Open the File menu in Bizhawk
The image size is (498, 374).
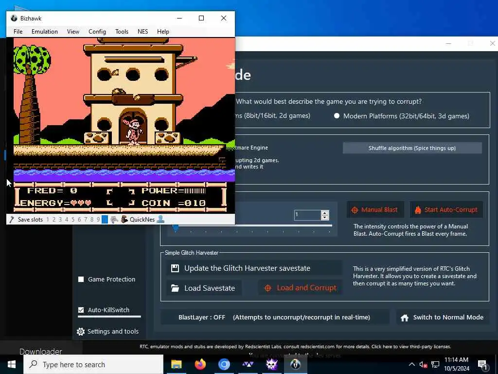[x=18, y=32]
